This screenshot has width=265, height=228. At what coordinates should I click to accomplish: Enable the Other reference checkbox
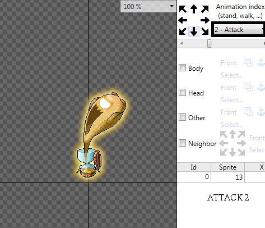[182, 117]
